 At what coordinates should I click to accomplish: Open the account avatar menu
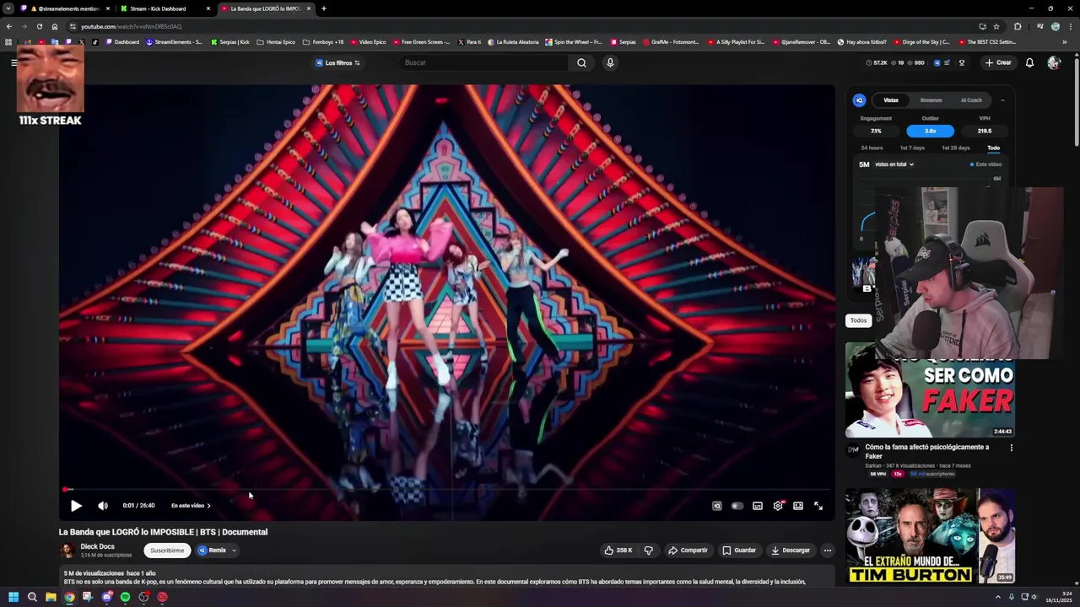[1054, 62]
